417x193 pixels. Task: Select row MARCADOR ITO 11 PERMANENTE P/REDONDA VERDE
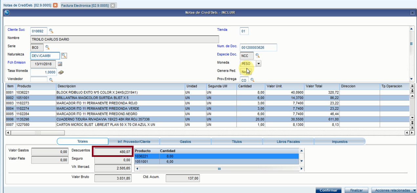tap(208, 108)
